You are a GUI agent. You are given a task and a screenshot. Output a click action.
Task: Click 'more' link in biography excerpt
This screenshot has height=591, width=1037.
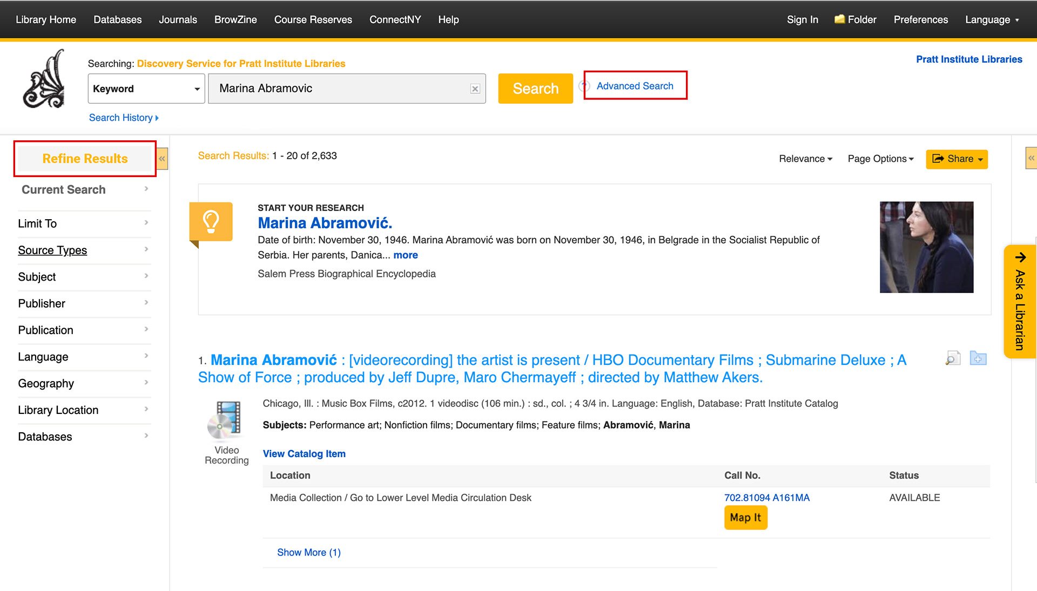406,255
